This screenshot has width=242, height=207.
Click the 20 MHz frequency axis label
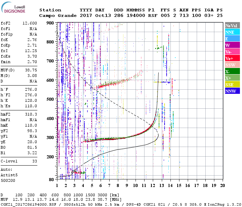coord(222,186)
